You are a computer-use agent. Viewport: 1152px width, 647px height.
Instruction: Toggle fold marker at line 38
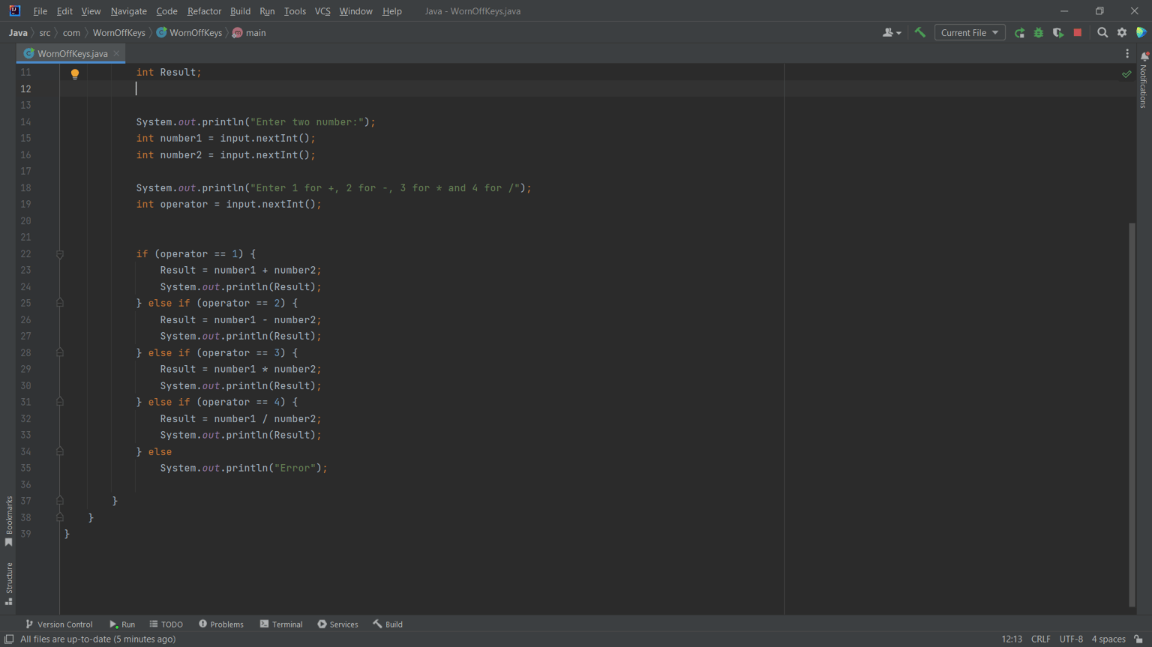[x=60, y=517]
